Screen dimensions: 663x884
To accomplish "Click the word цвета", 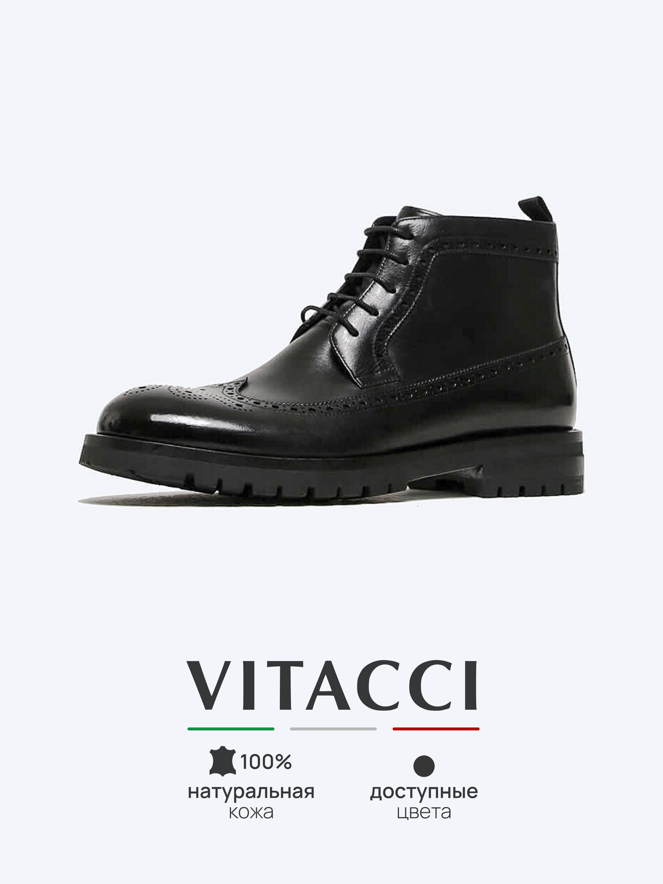I will (x=424, y=813).
